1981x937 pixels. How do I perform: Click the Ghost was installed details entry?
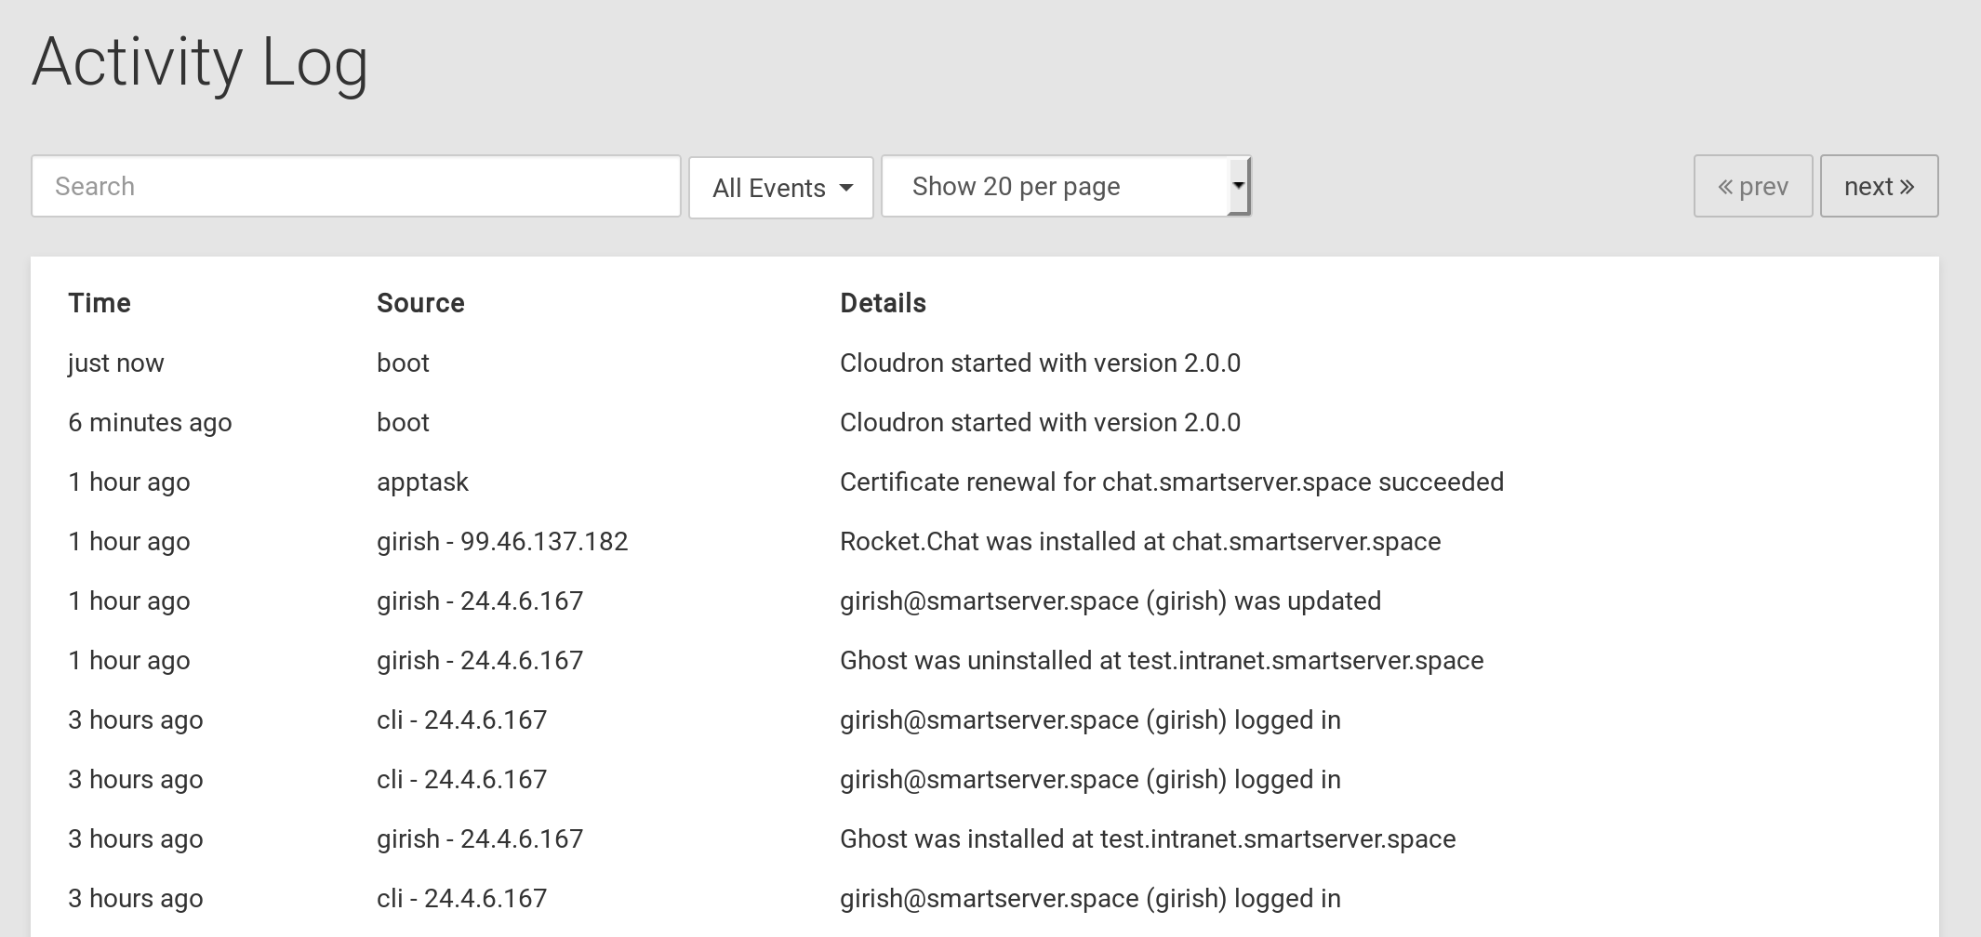1147,838
